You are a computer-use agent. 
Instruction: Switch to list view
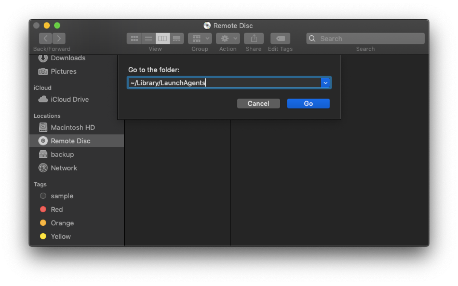pos(148,38)
